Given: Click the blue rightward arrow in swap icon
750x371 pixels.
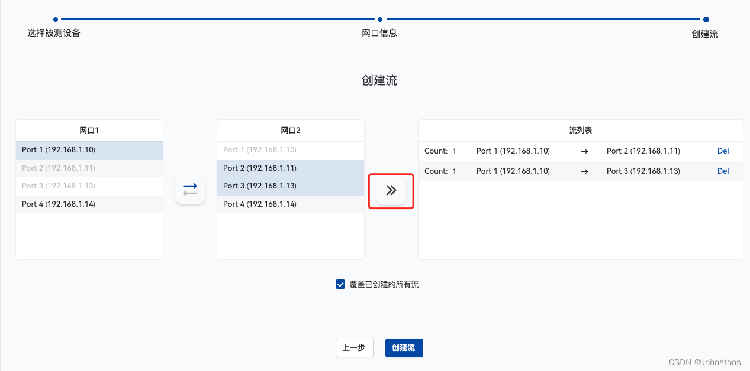Looking at the screenshot, I should (189, 186).
